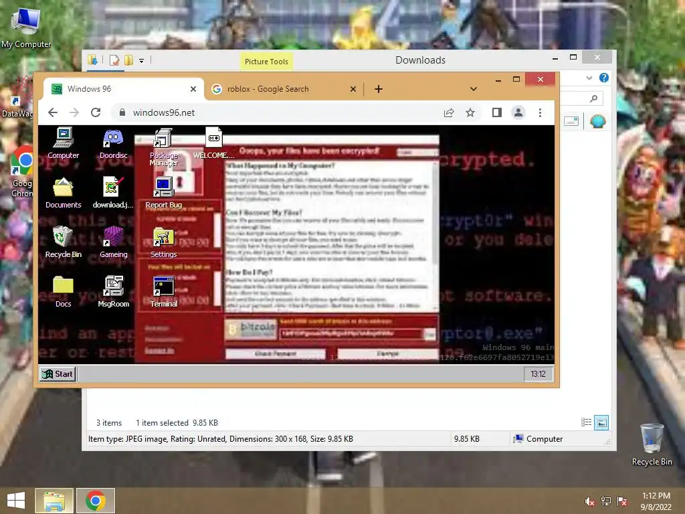This screenshot has width=685, height=514.
Task: Reload the windows96.net page
Action: [x=96, y=112]
